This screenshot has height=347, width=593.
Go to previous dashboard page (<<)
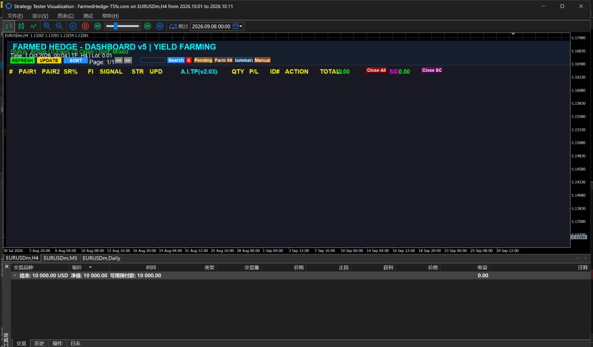[119, 61]
